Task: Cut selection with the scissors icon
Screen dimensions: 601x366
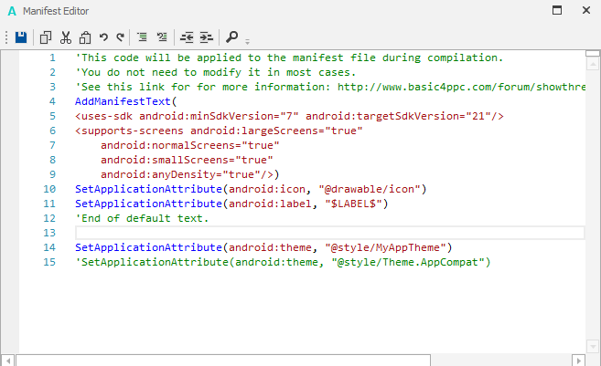Action: pos(66,37)
